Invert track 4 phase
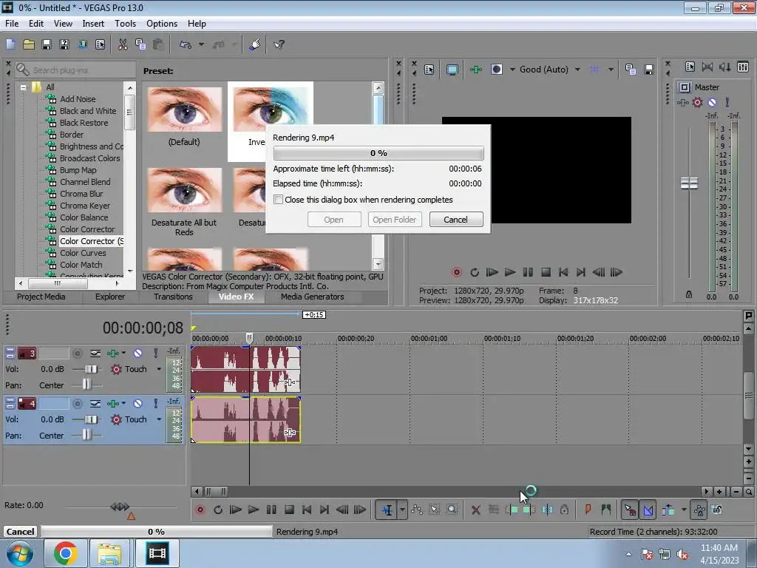Image resolution: width=757 pixels, height=568 pixels. pyautogui.click(x=95, y=403)
